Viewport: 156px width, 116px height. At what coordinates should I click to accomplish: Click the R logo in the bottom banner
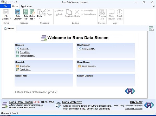point(149,105)
